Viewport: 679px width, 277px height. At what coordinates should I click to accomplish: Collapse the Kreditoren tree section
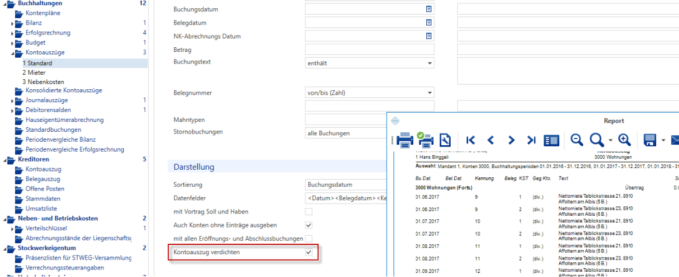[4, 160]
